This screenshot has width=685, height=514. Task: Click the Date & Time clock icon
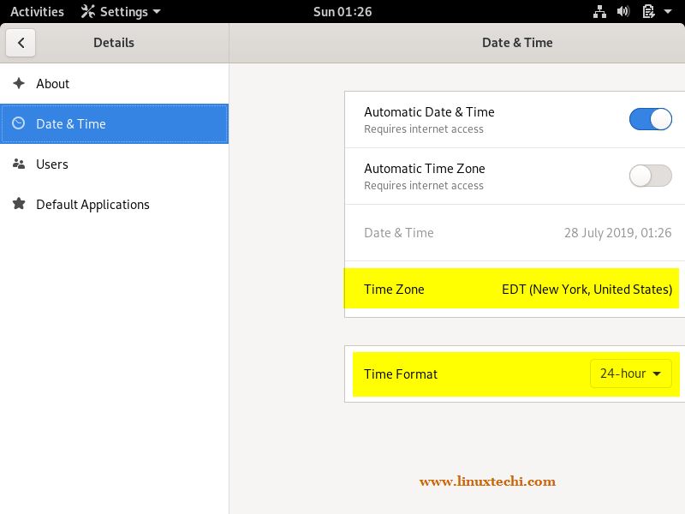(19, 123)
